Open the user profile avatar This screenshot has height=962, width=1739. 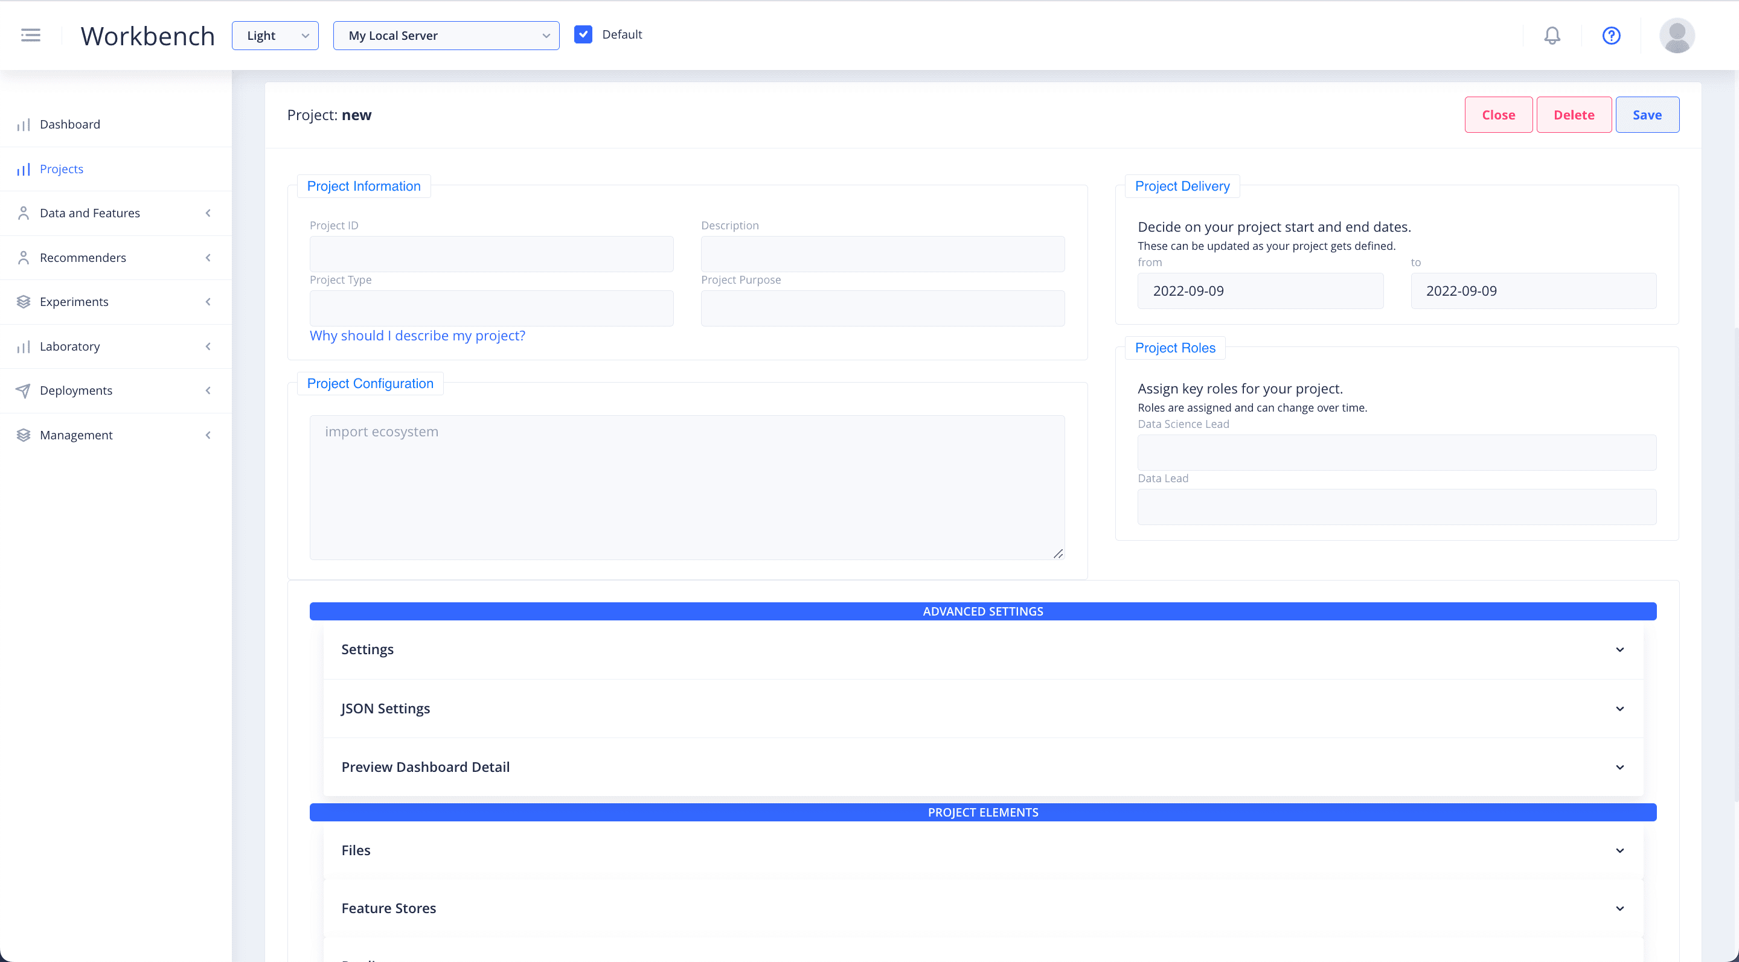(1677, 35)
